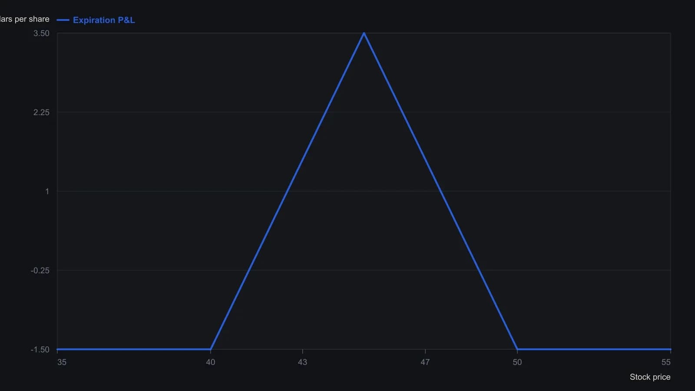Click the 2.25 y-axis label
This screenshot has width=695, height=391.
tap(41, 113)
